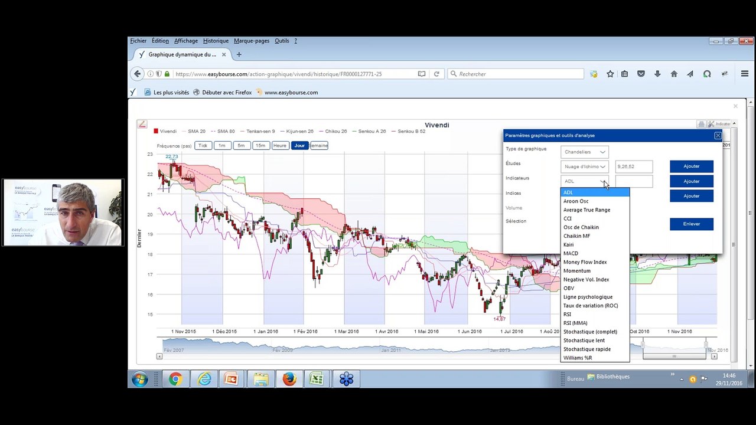Viewport: 756px width, 425px height.
Task: Open Chrome from the taskbar
Action: point(175,379)
